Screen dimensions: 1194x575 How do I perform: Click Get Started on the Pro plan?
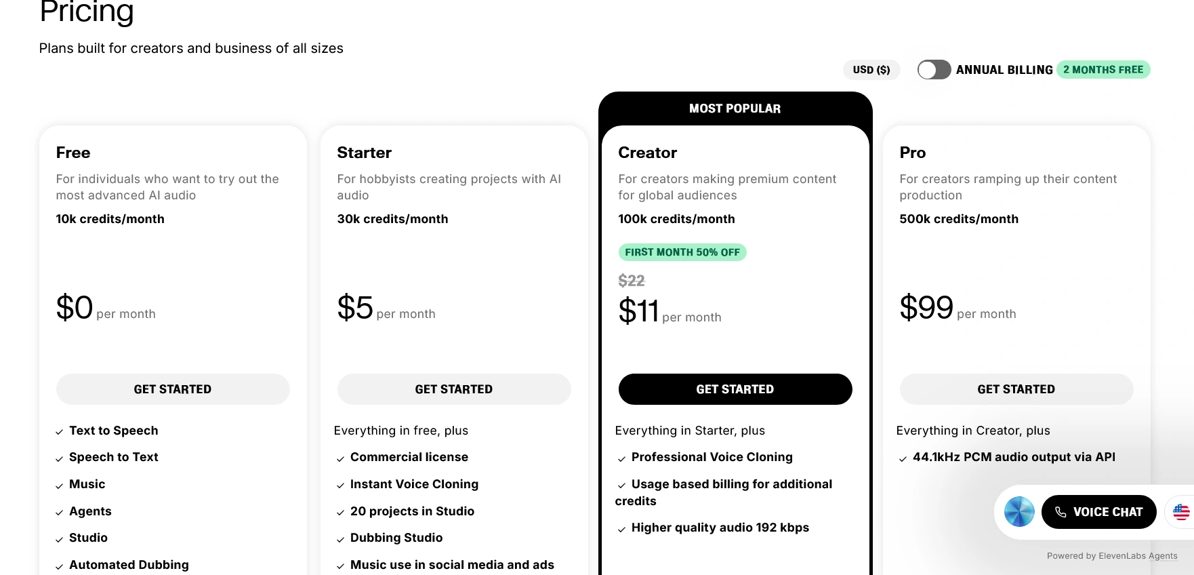[1016, 389]
